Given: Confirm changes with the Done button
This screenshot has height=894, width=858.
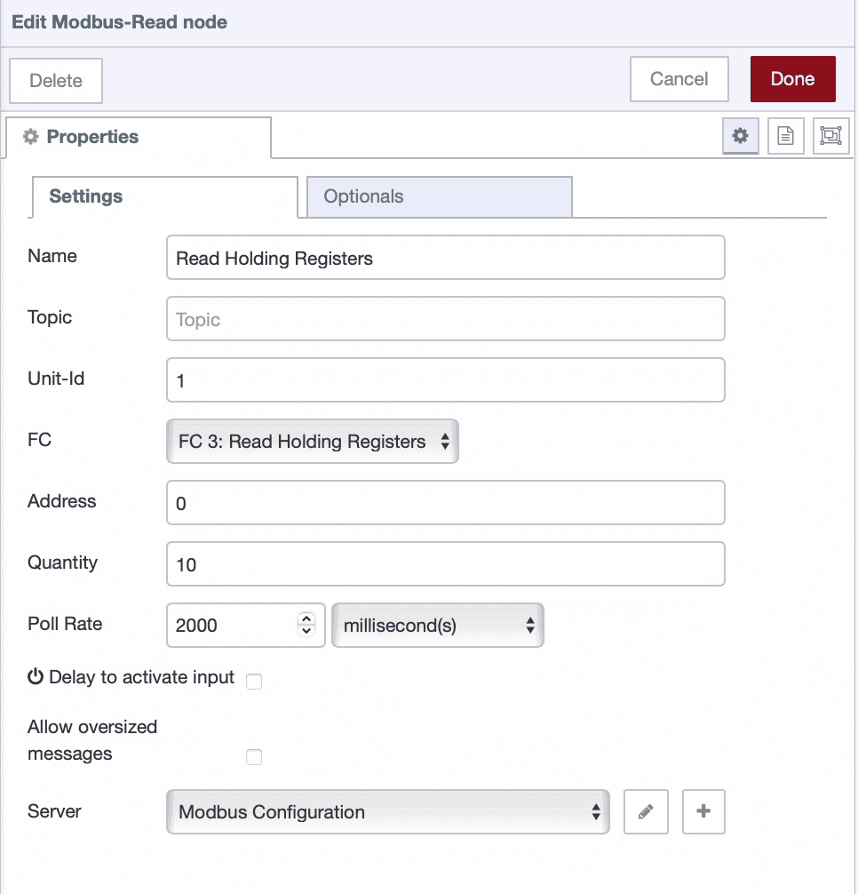Looking at the screenshot, I should (792, 79).
